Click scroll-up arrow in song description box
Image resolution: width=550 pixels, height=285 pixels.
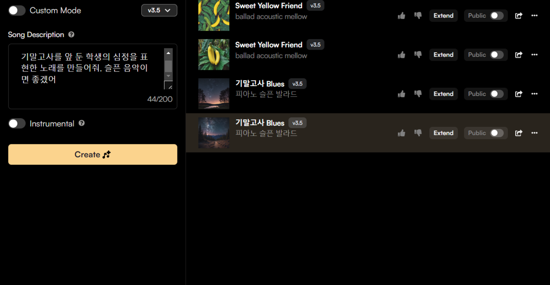click(168, 53)
